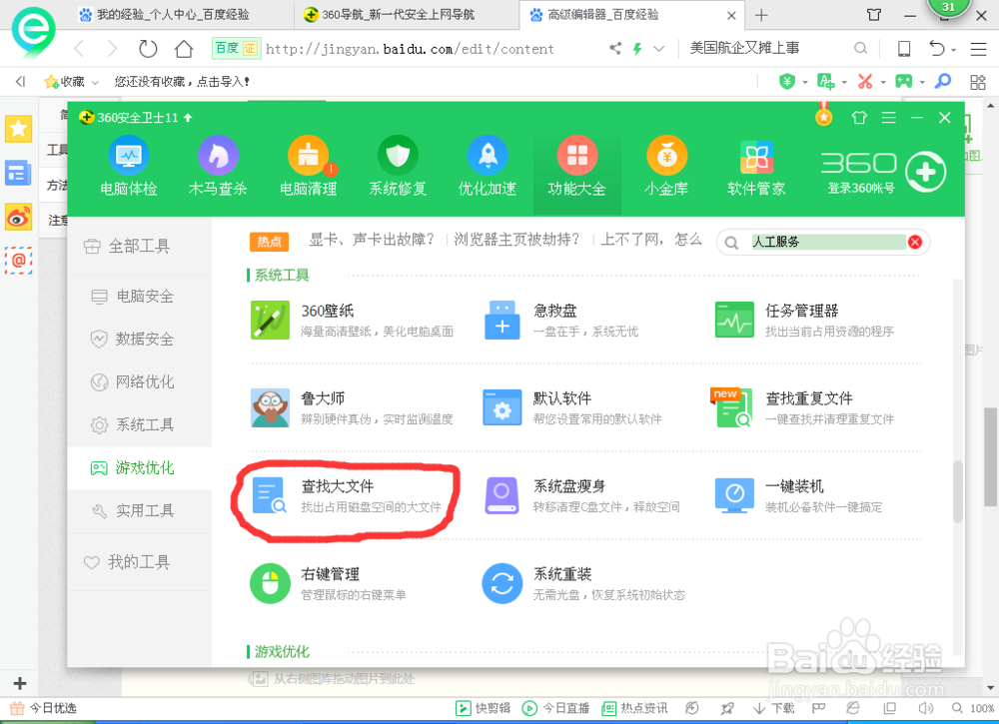Launch 系统重装 tool

click(583, 583)
